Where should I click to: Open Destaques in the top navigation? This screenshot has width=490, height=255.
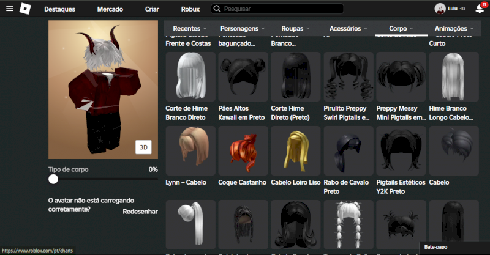pyautogui.click(x=59, y=9)
